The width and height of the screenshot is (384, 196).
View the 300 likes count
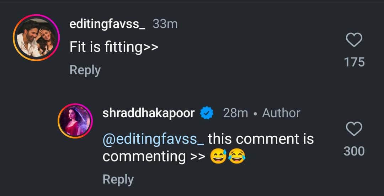pos(354,152)
